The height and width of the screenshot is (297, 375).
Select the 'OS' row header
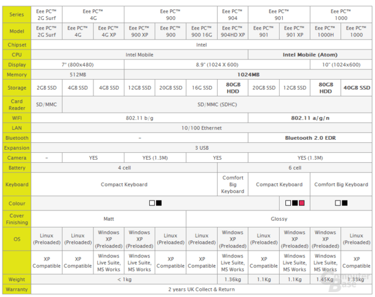point(17,239)
